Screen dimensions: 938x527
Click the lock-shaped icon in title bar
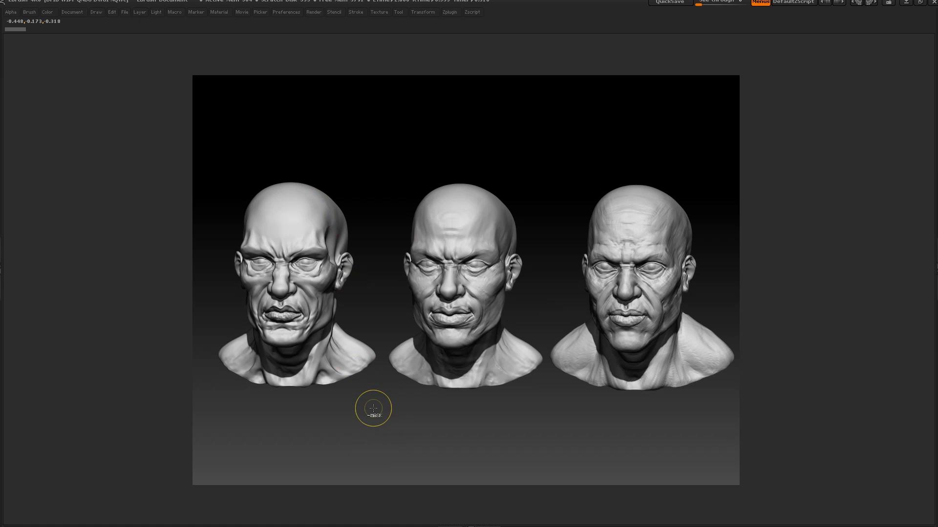[x=888, y=2]
